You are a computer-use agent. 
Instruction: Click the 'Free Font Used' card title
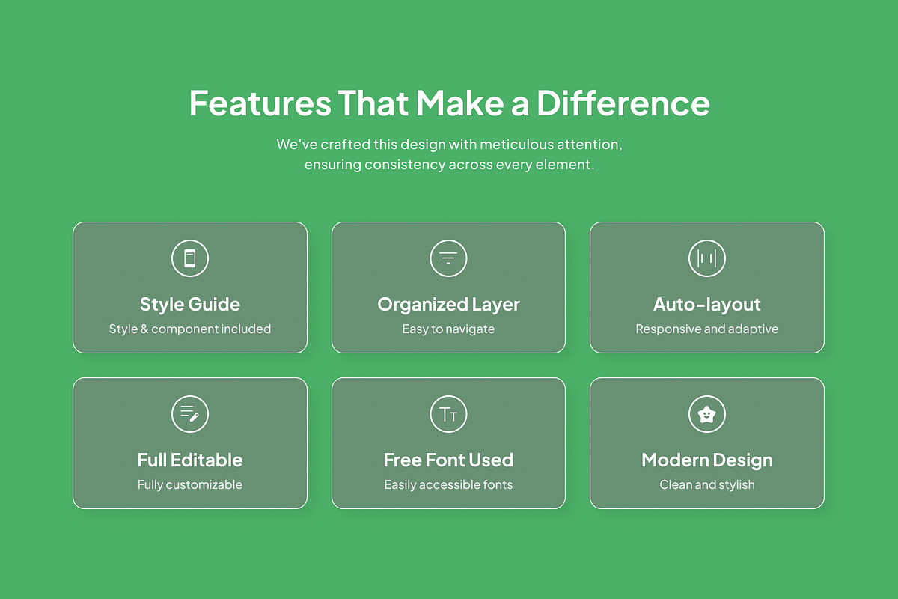[448, 460]
